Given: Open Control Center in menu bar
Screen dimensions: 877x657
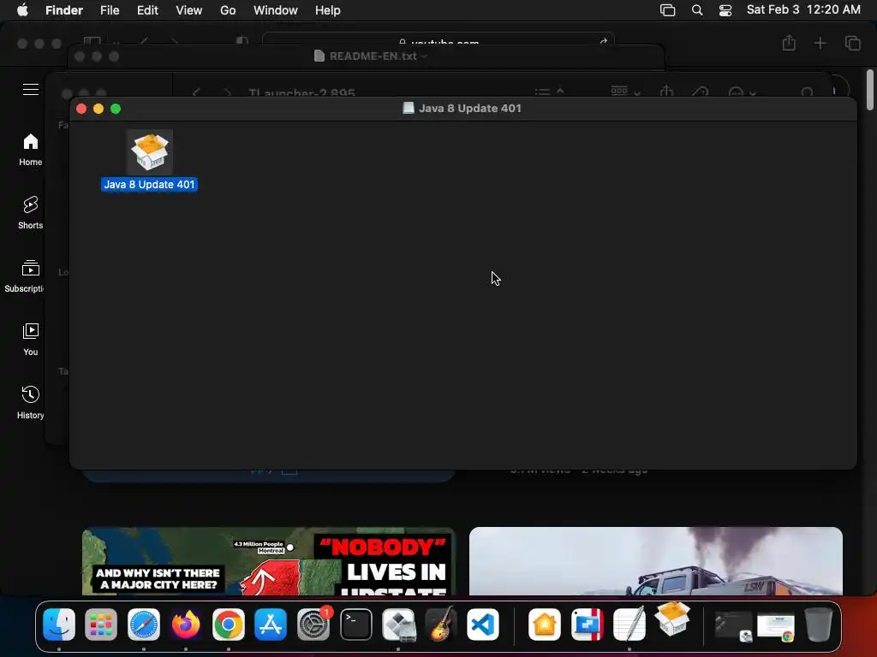Looking at the screenshot, I should coord(725,10).
